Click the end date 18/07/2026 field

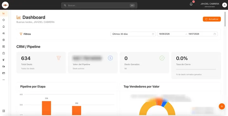pos(194,34)
